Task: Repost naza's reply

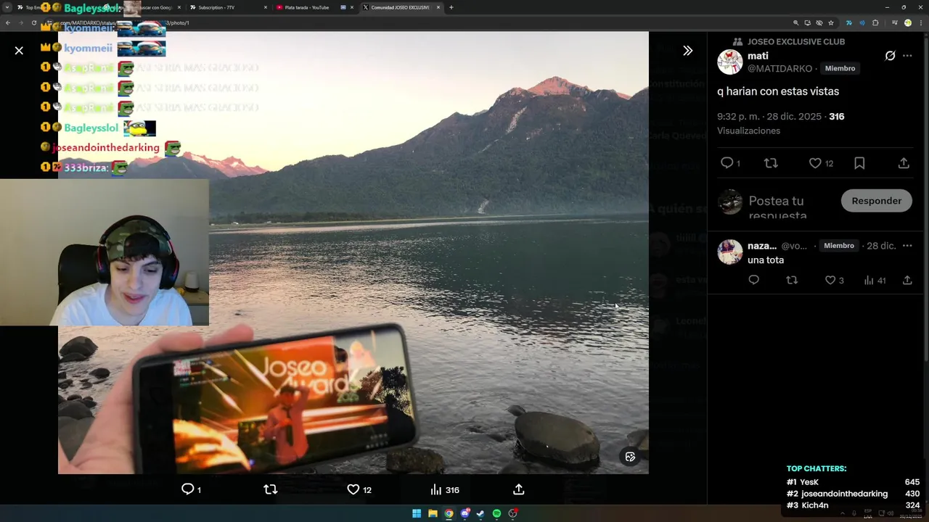Action: pos(792,280)
